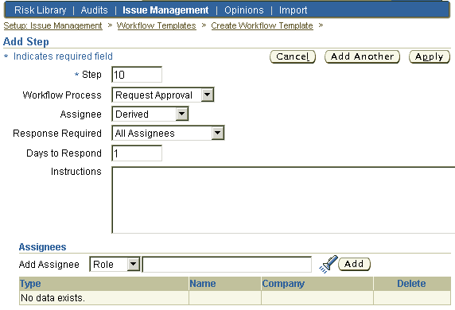Open the Import tab

click(293, 10)
